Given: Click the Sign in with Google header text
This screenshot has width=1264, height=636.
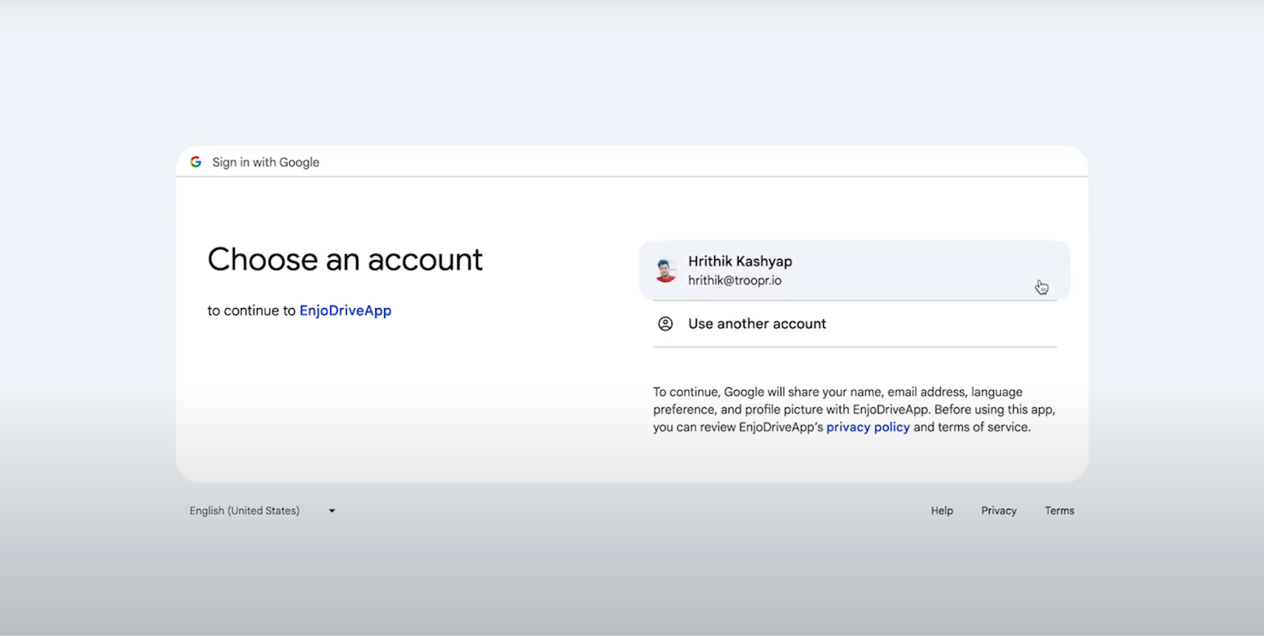Looking at the screenshot, I should pos(265,162).
